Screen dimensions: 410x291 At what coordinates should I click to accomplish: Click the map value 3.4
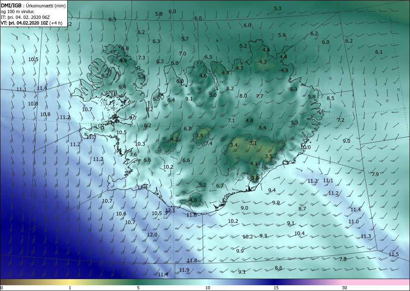pos(234,145)
